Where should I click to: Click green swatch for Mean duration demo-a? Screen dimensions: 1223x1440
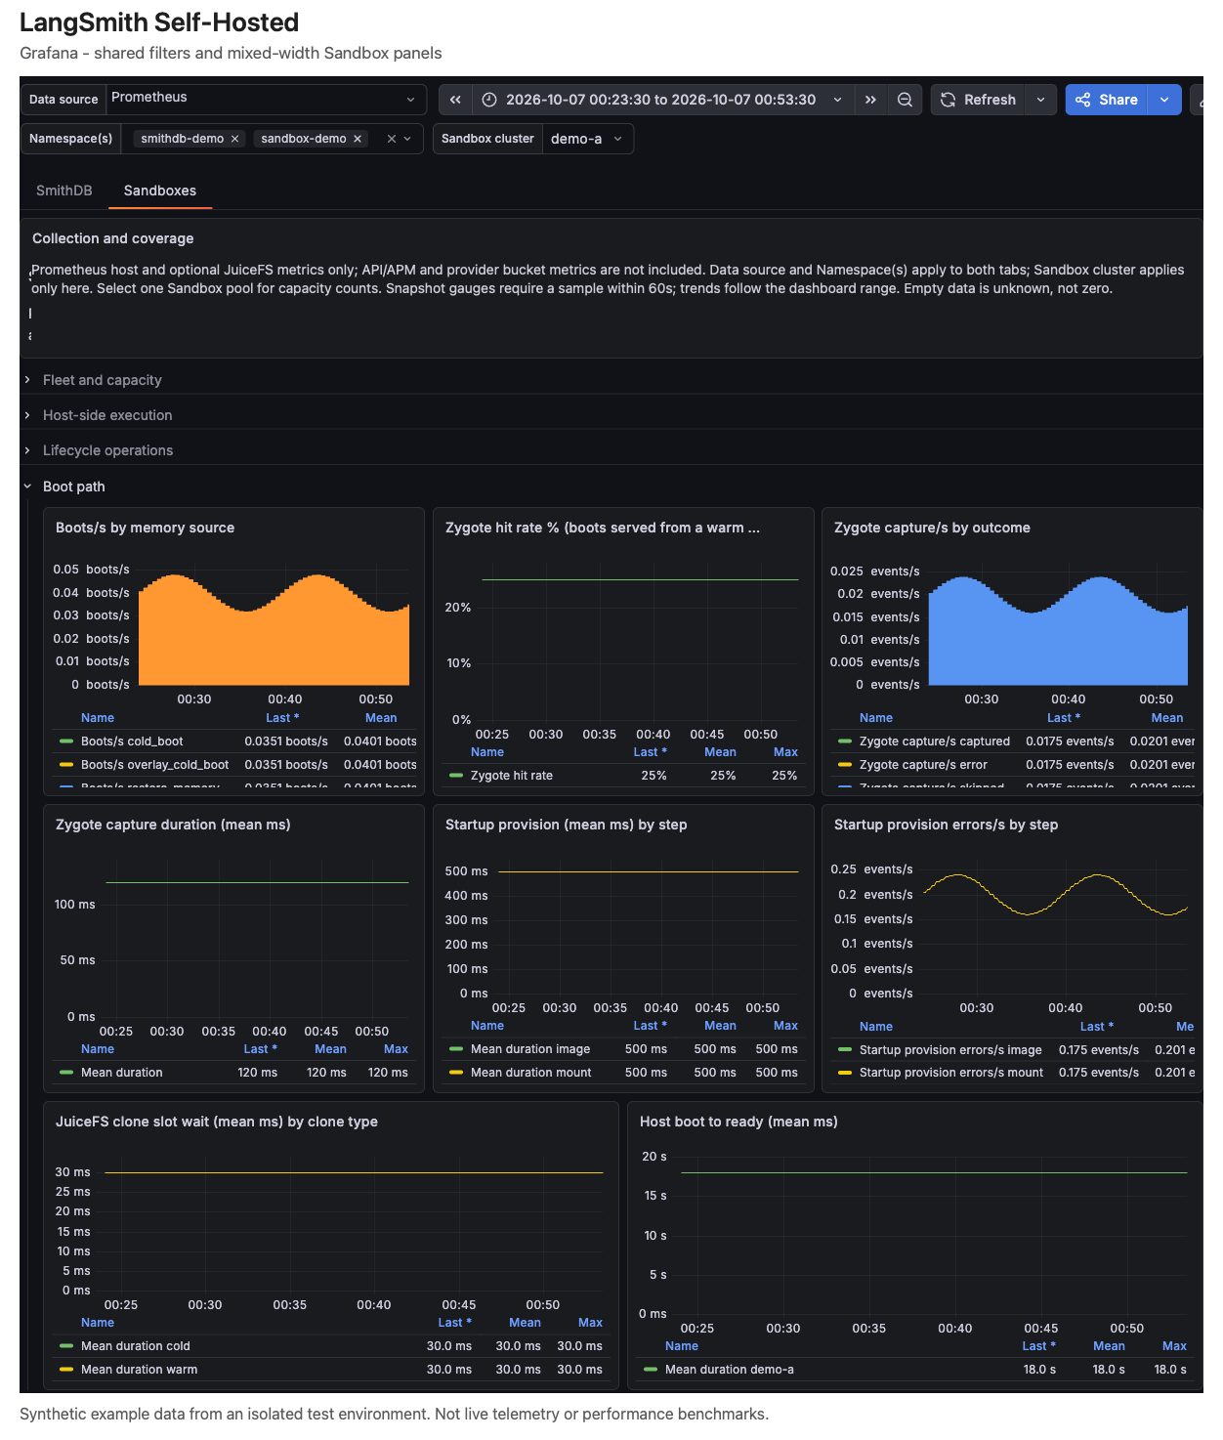click(651, 1370)
